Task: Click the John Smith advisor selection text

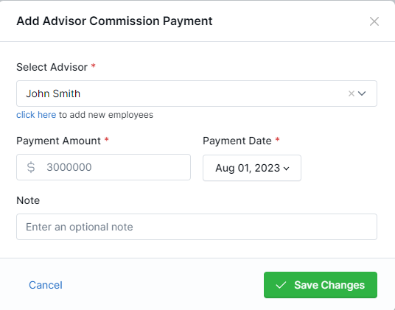Action: 53,94
